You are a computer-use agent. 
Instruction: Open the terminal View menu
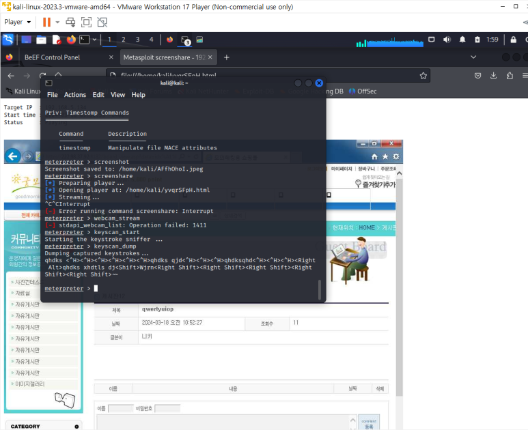pos(118,95)
